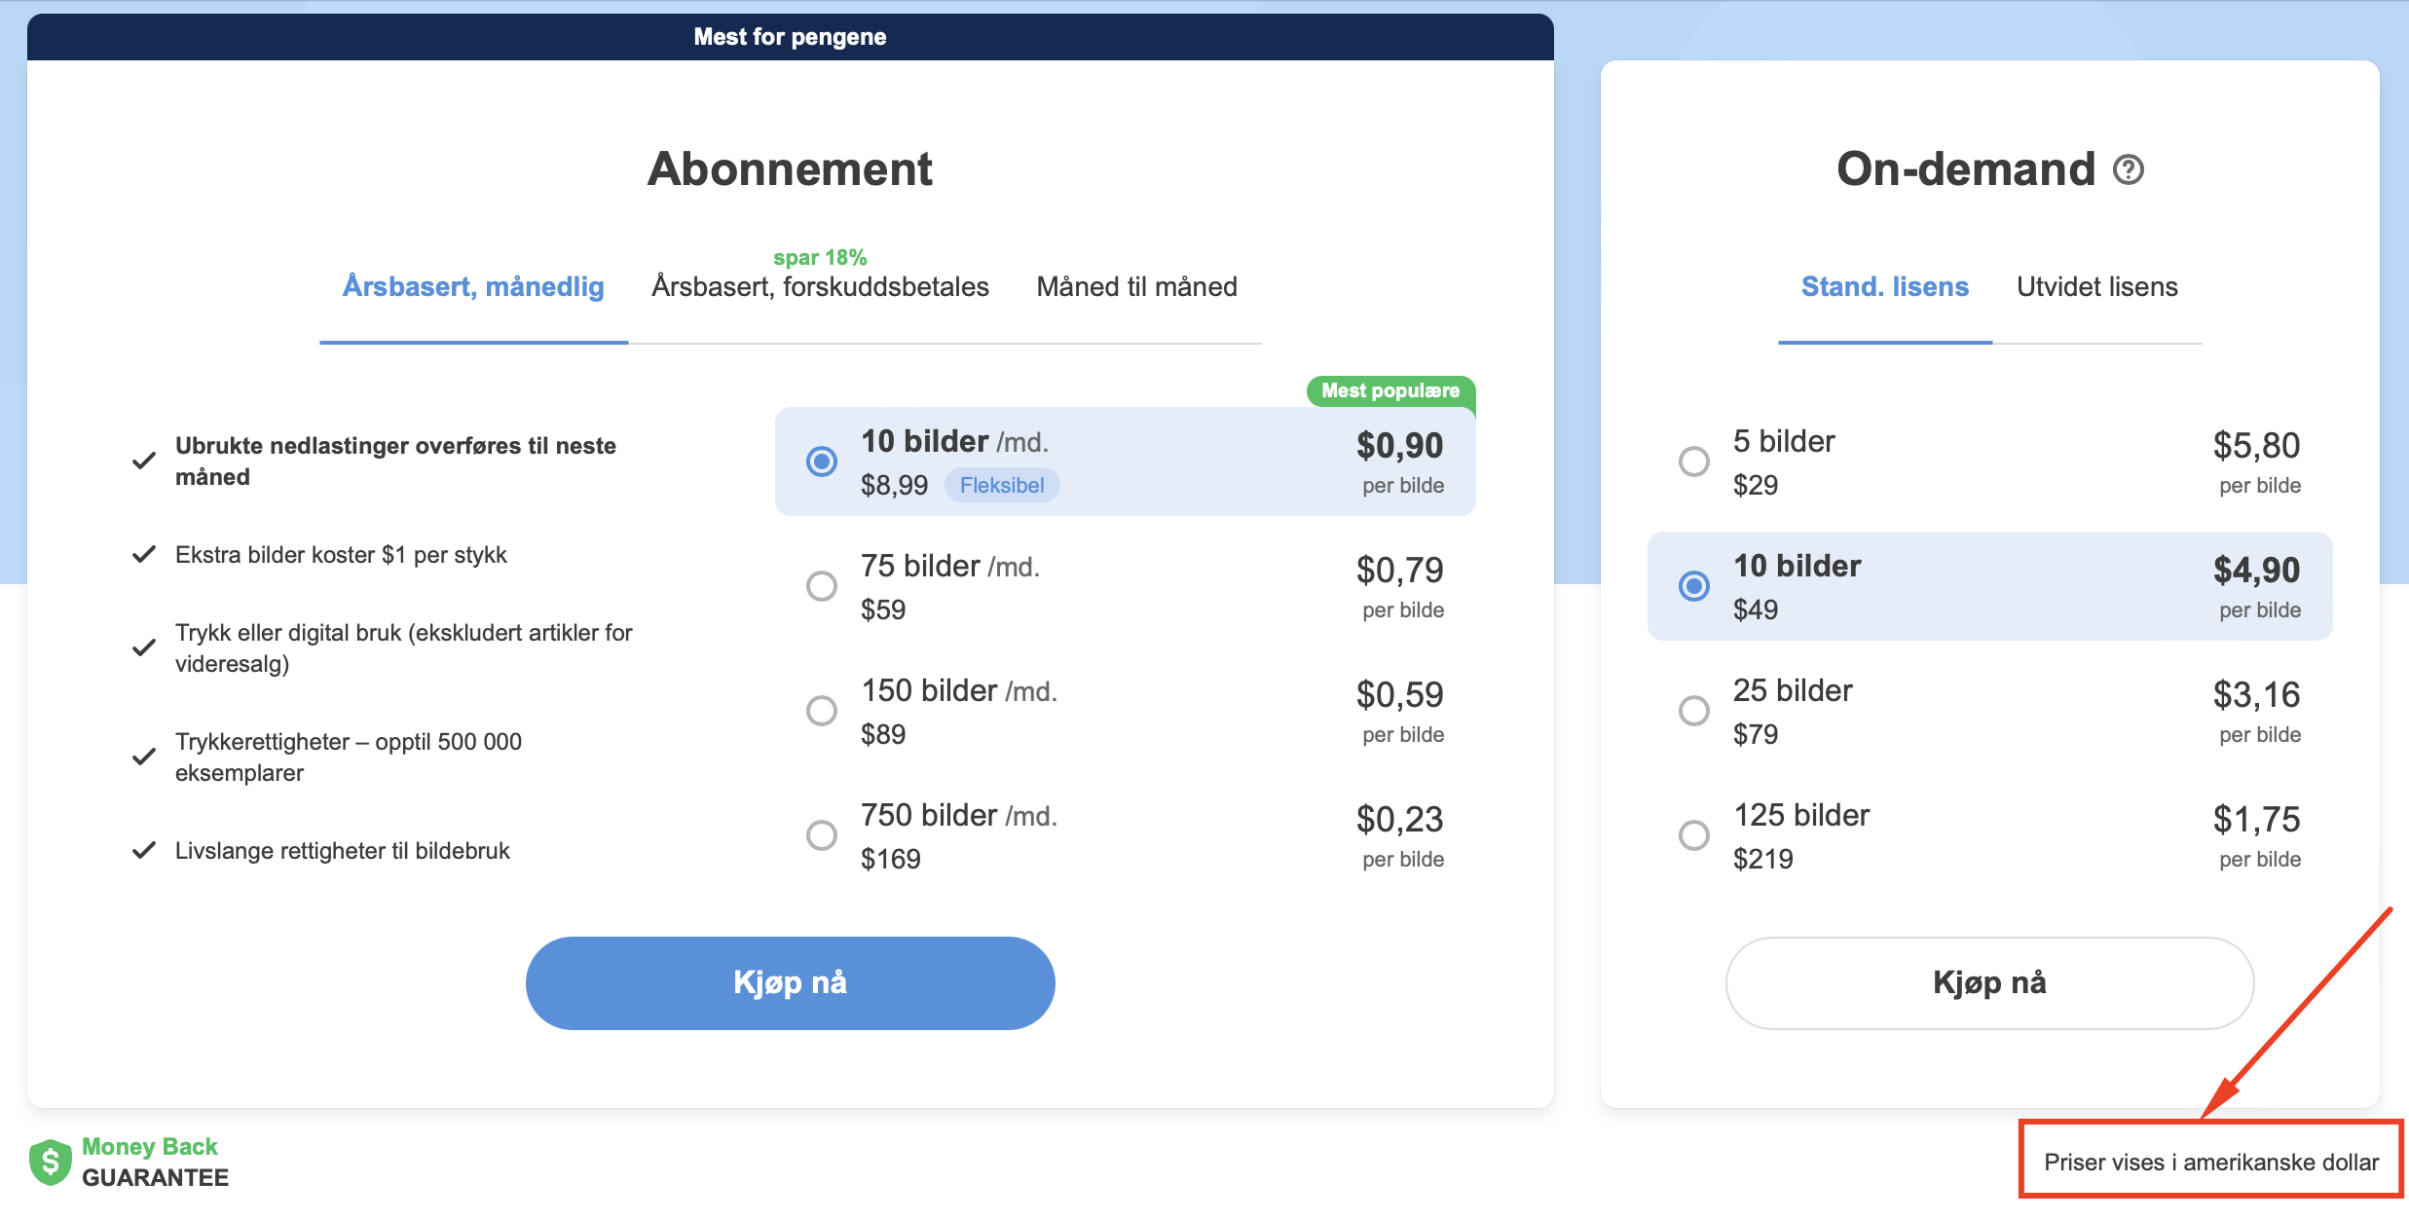This screenshot has height=1219, width=2409.
Task: Switch to the Årsbasert, forskuddsbetales tab
Action: click(x=819, y=285)
